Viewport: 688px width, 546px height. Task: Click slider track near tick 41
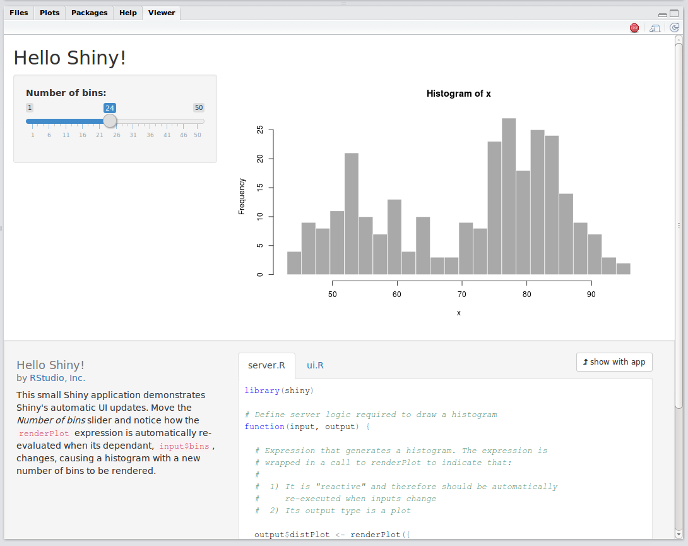[167, 121]
